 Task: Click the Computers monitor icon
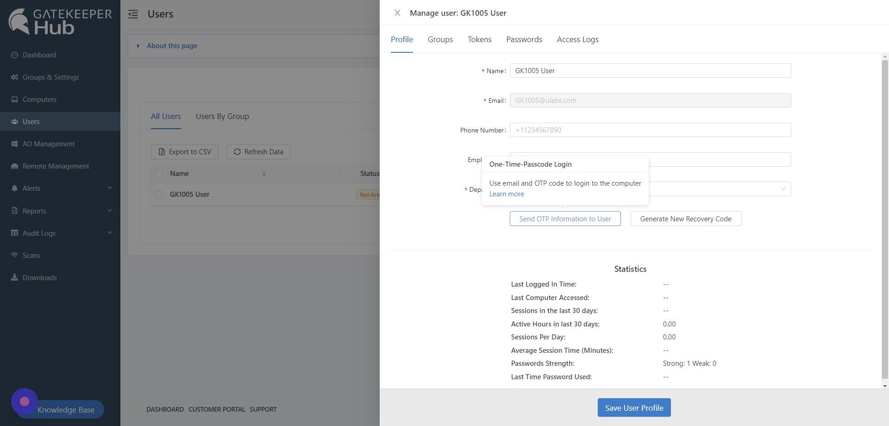14,99
